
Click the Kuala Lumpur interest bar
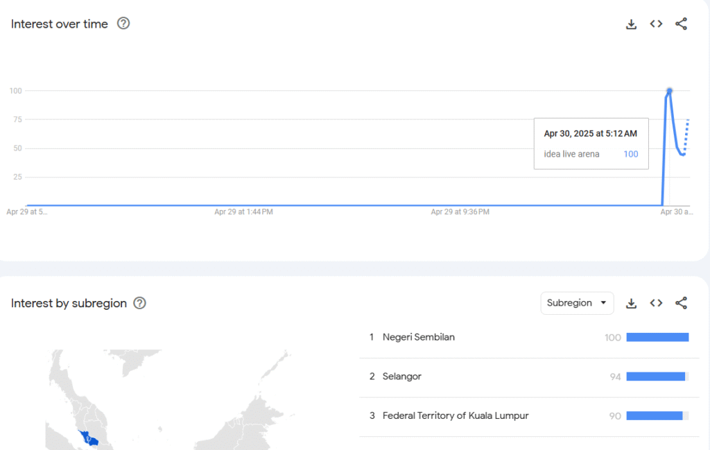coord(657,415)
